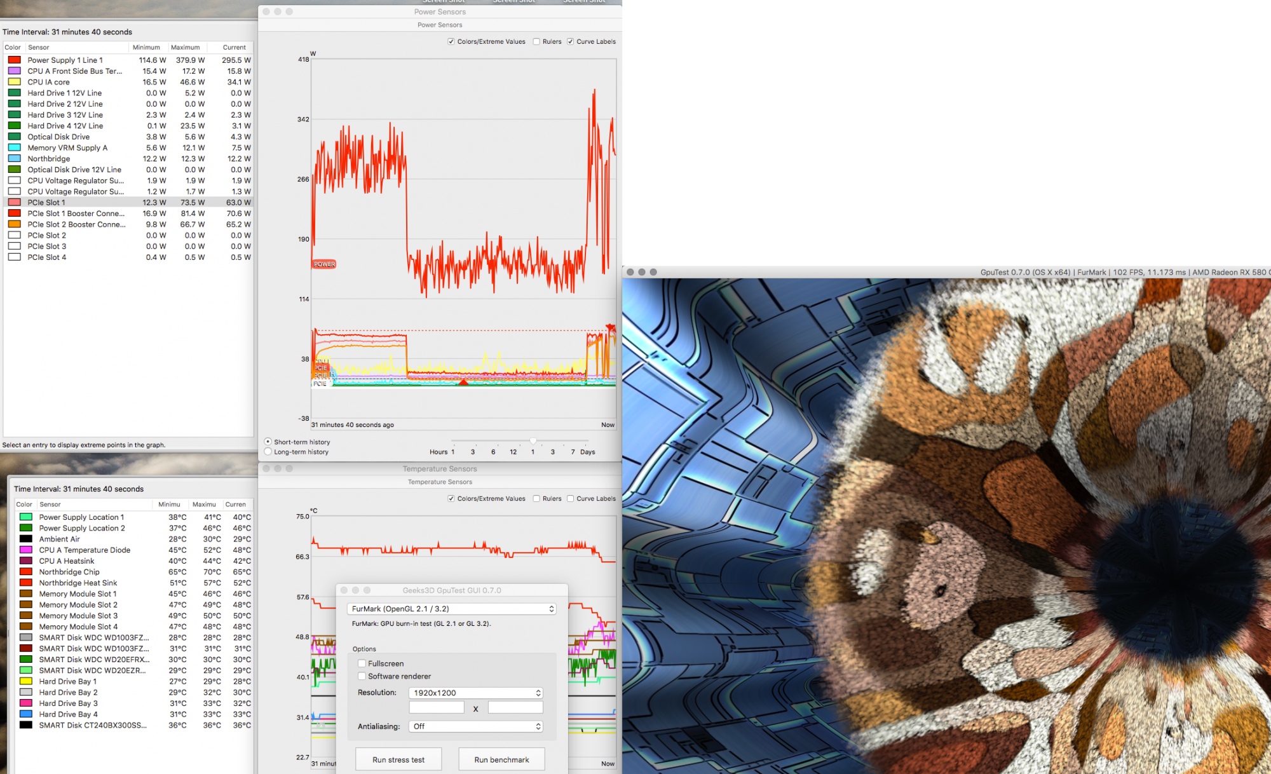Image resolution: width=1271 pixels, height=774 pixels.
Task: Select the Hard Drive Bay 2 row
Action: tap(134, 692)
